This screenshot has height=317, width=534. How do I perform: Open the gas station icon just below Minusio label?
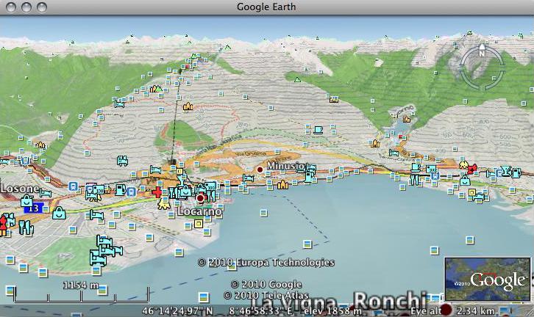tap(308, 177)
